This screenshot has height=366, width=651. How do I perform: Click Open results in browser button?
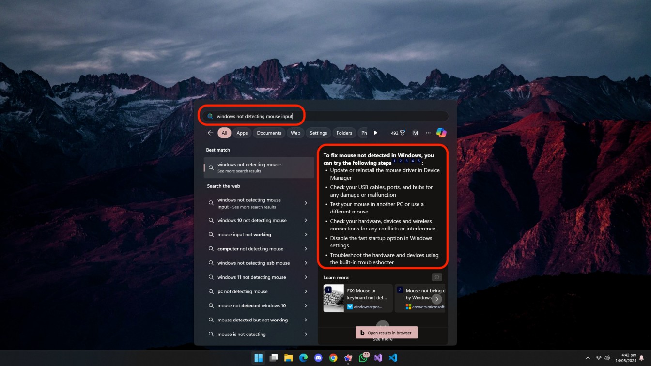(x=387, y=333)
